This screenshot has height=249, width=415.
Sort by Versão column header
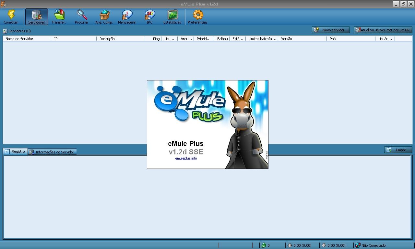302,39
